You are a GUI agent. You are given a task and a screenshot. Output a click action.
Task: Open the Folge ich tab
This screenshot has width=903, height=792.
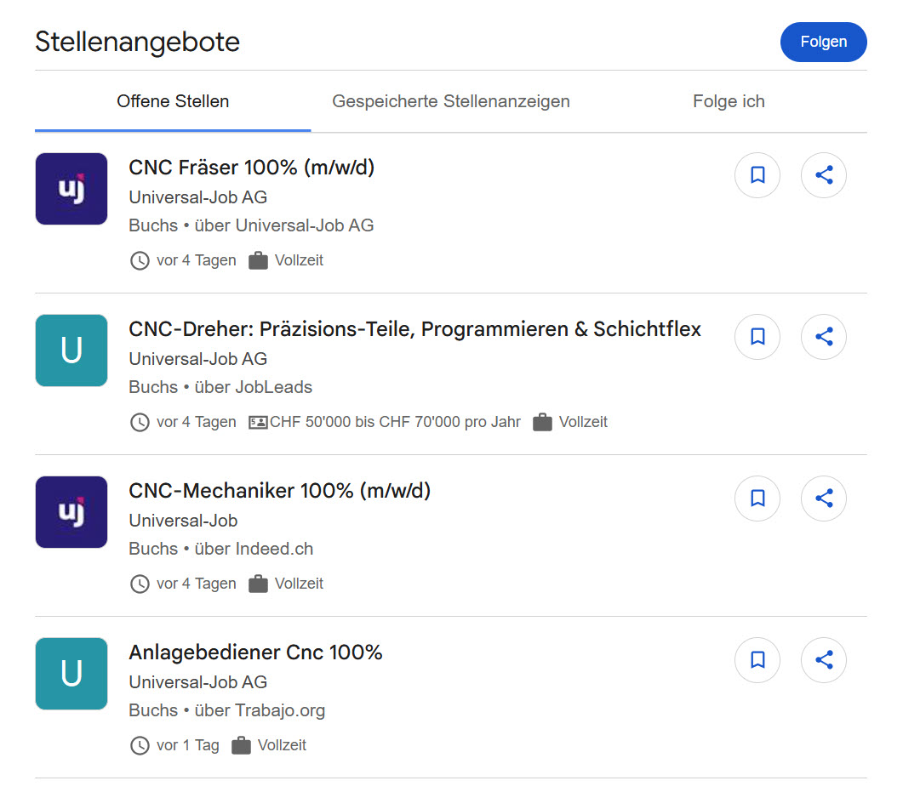729,101
